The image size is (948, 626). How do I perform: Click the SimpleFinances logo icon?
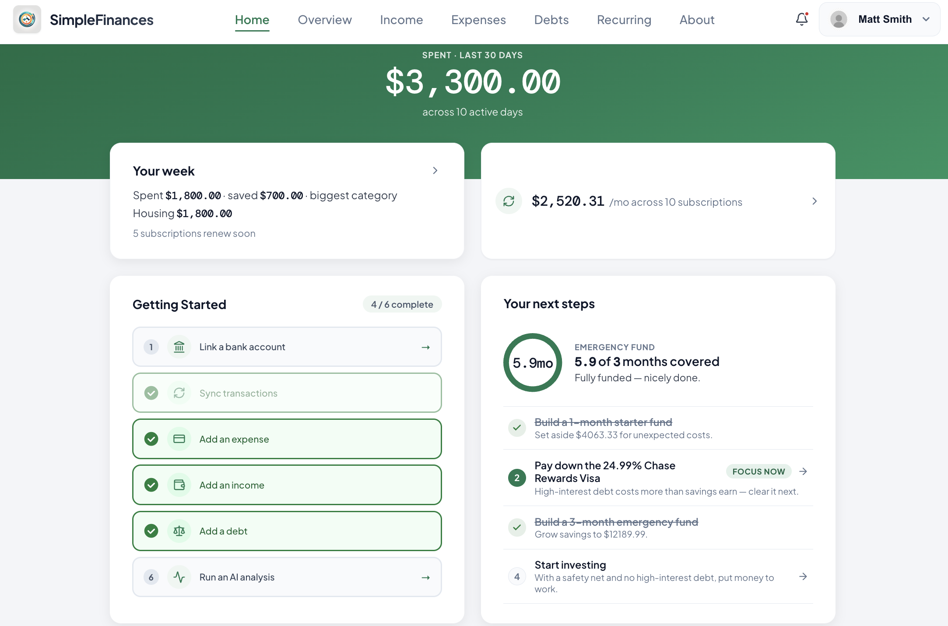pos(27,19)
